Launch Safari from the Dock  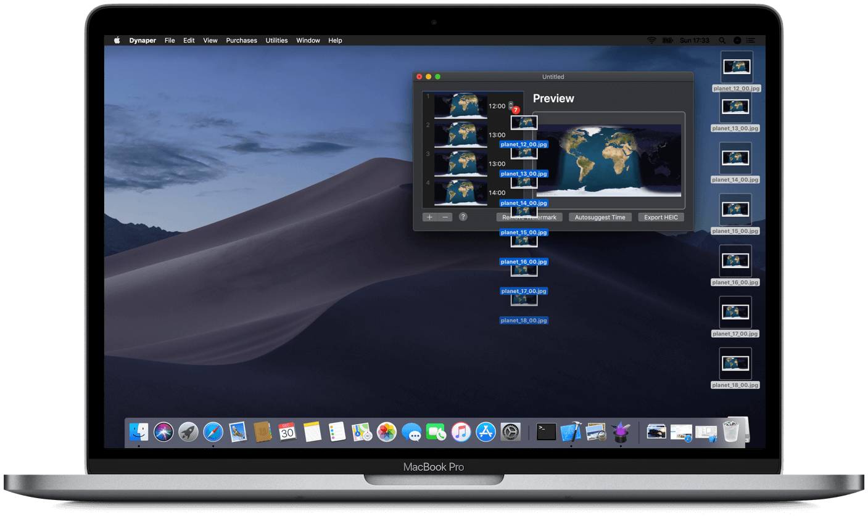(213, 432)
